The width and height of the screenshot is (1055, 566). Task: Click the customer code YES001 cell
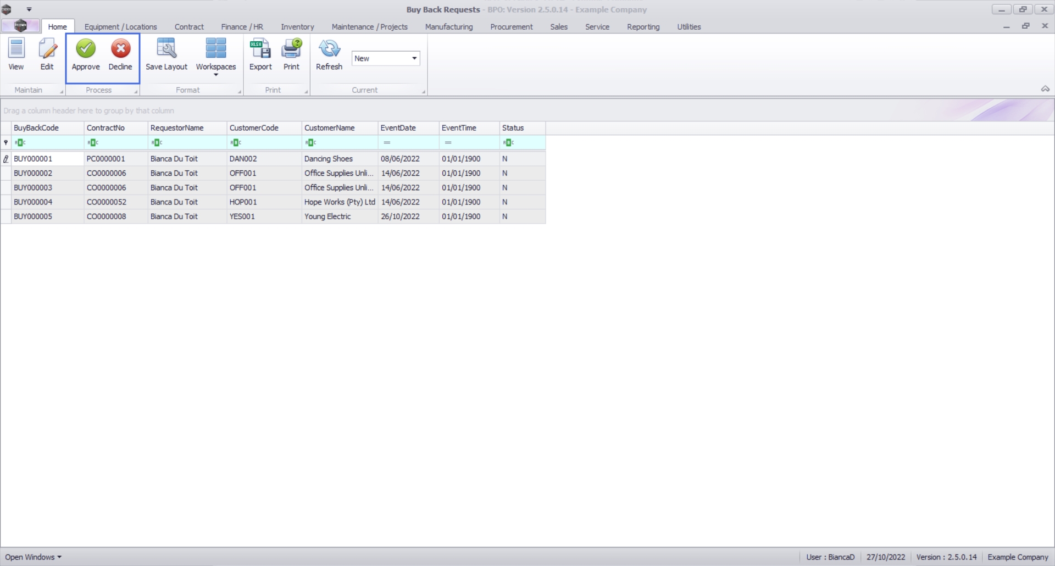[x=264, y=217]
